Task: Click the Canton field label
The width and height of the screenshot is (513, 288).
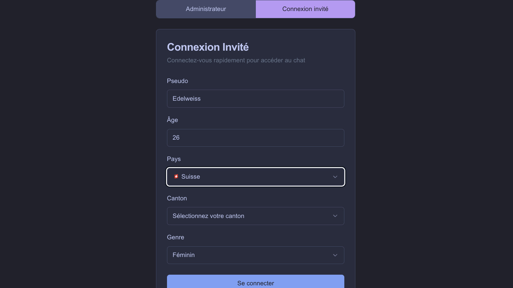Action: click(177, 198)
